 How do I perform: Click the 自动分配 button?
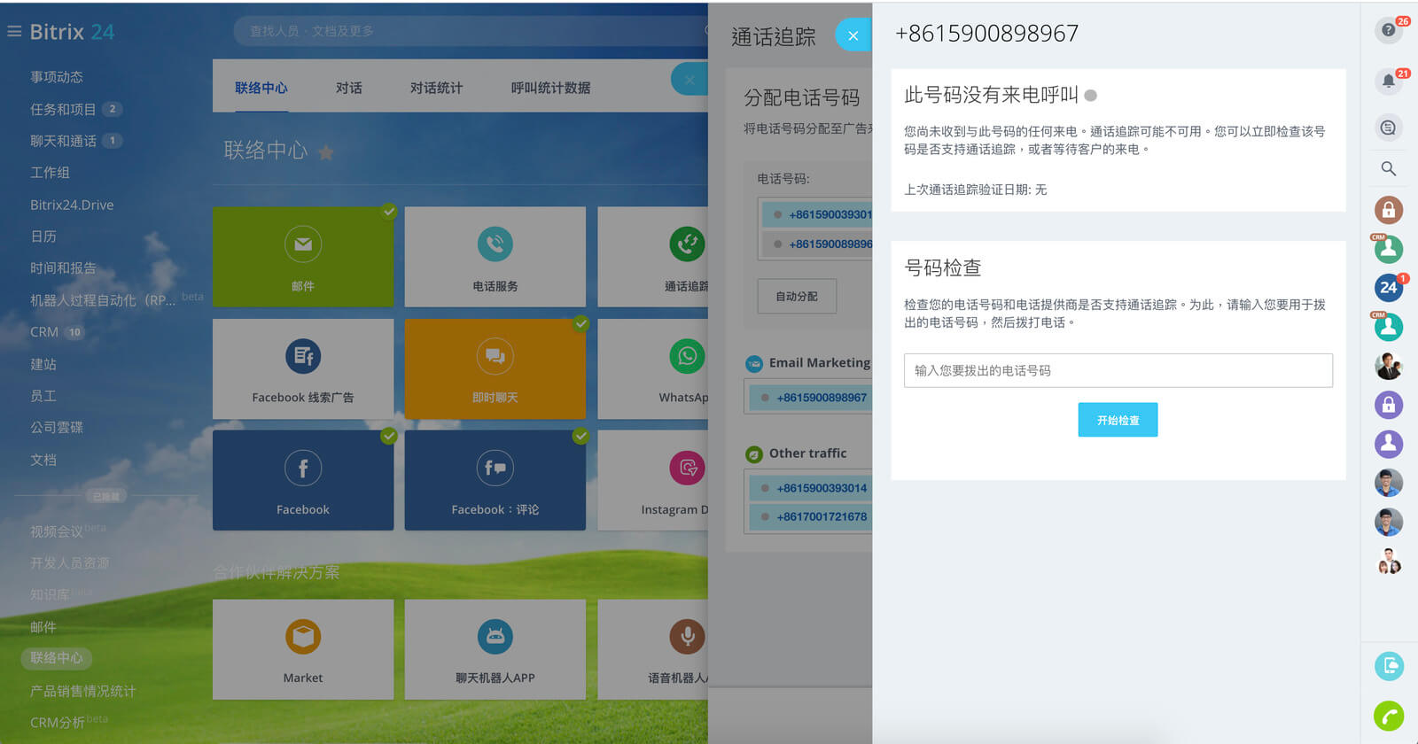coord(796,297)
